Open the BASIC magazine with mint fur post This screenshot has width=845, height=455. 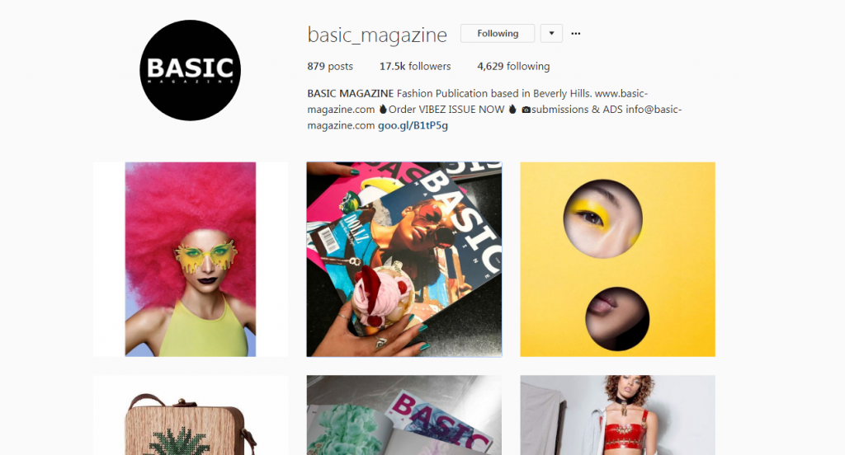(x=404, y=415)
